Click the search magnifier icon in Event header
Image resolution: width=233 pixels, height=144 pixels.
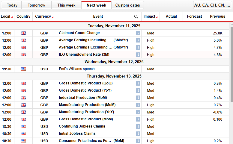[x=136, y=17]
